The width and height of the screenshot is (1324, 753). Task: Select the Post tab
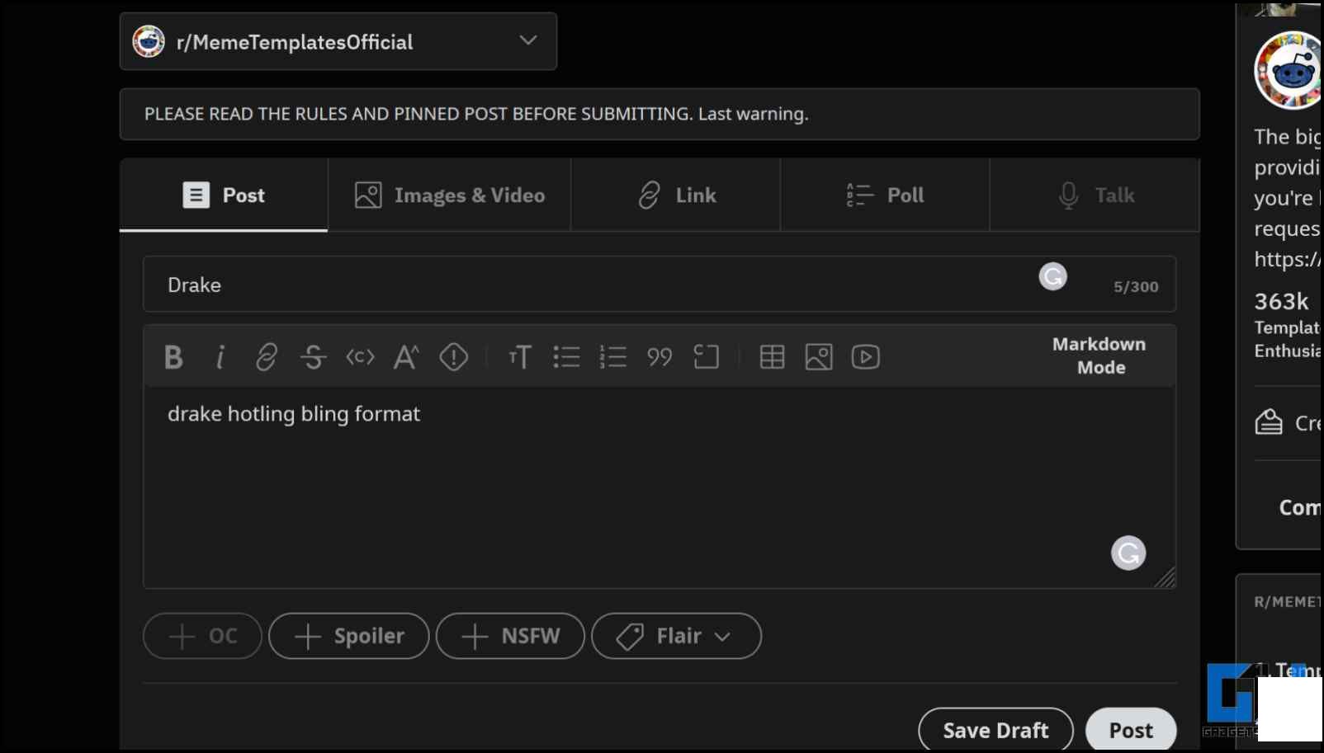224,195
